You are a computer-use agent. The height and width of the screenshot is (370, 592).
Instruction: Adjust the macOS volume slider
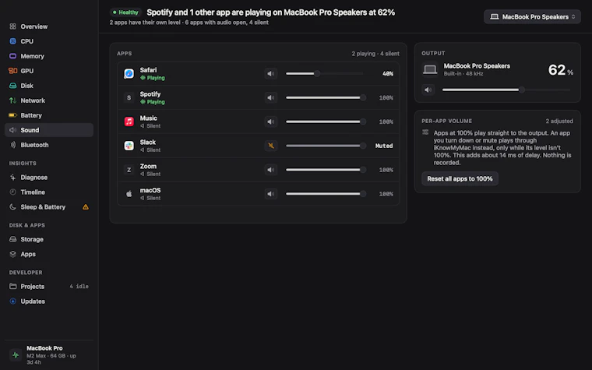[x=326, y=194]
